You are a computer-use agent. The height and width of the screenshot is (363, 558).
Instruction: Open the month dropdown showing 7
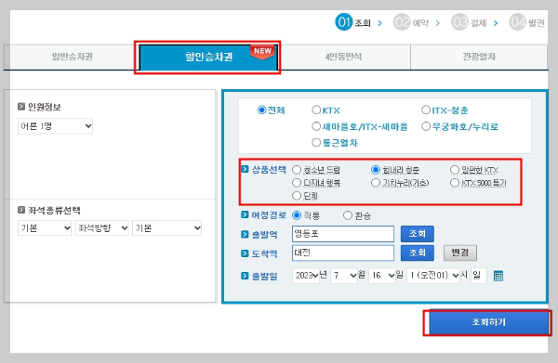click(344, 276)
